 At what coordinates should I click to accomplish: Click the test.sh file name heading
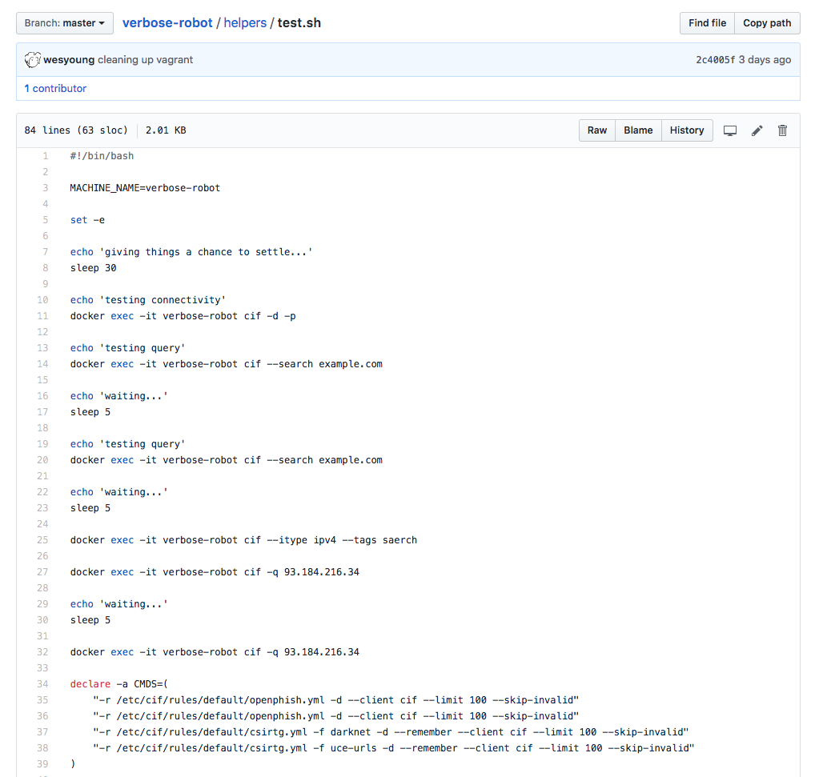pyautogui.click(x=299, y=22)
